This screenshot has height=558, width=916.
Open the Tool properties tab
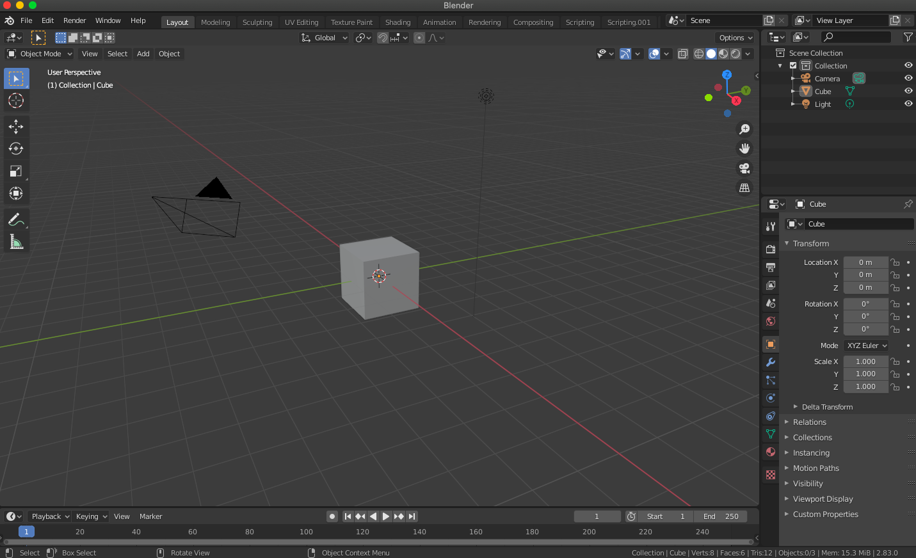[x=771, y=227]
